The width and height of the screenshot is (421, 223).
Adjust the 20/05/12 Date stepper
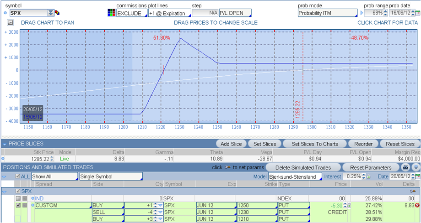(x=413, y=176)
